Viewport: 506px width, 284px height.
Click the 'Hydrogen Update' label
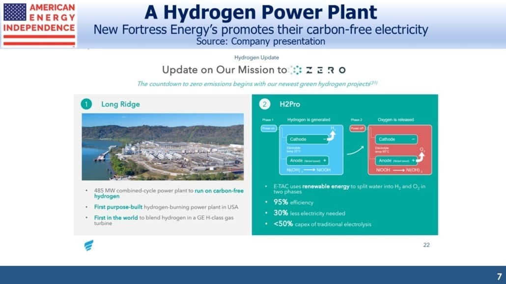(x=256, y=57)
